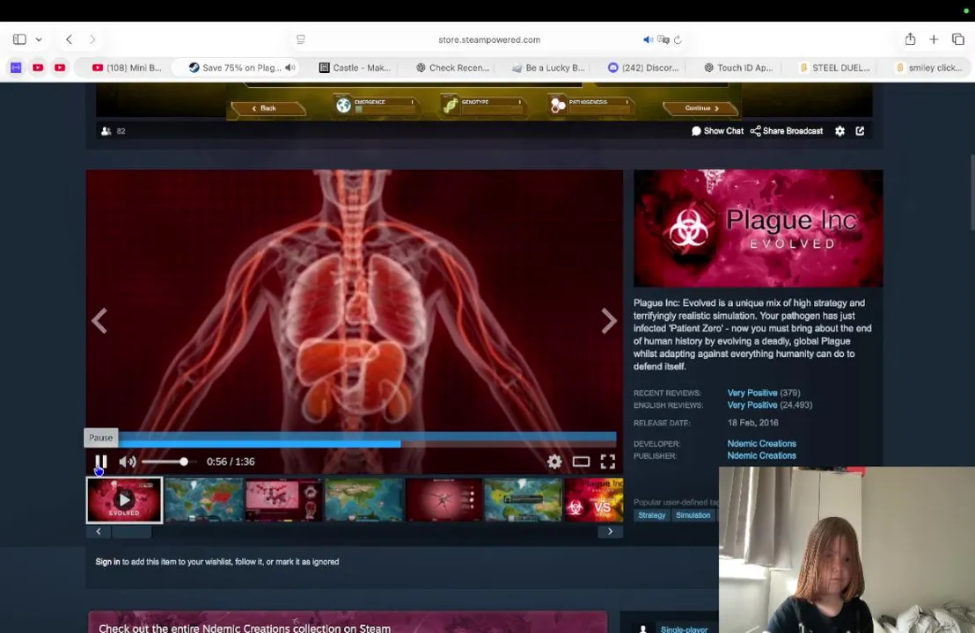975x633 pixels.
Task: Click the Back button in the broadcast game
Action: tap(268, 108)
